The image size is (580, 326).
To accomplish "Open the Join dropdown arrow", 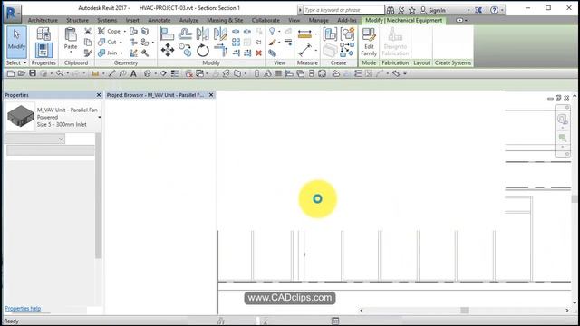I will pyautogui.click(x=121, y=53).
